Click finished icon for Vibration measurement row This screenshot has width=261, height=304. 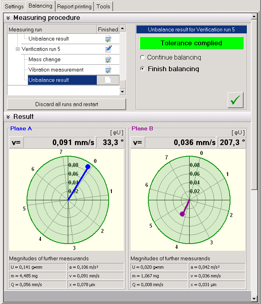click(108, 70)
